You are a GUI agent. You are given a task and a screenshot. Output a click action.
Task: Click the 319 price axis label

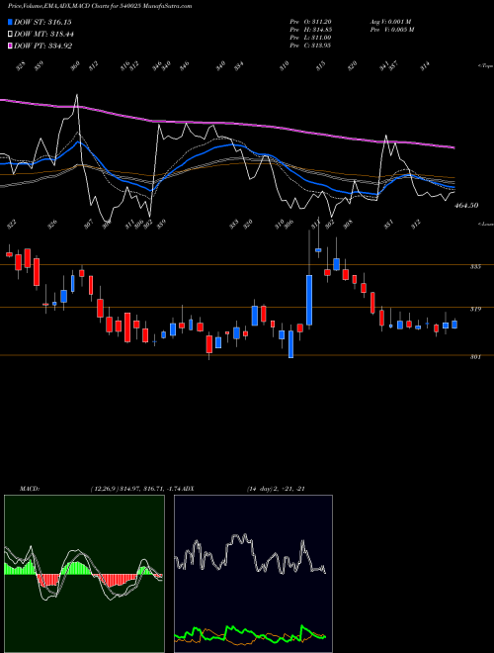pos(475,309)
